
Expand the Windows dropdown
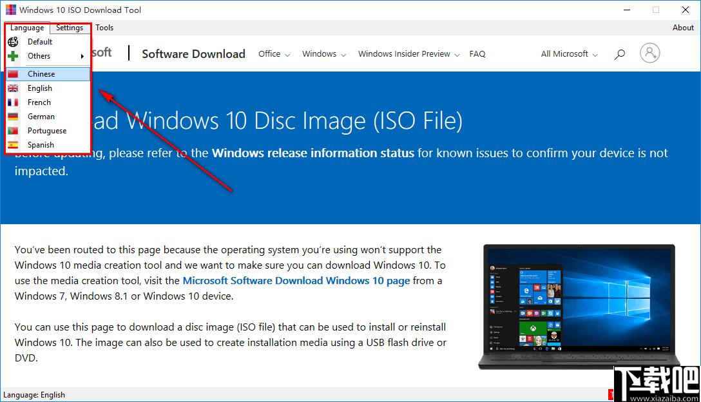[x=324, y=53]
